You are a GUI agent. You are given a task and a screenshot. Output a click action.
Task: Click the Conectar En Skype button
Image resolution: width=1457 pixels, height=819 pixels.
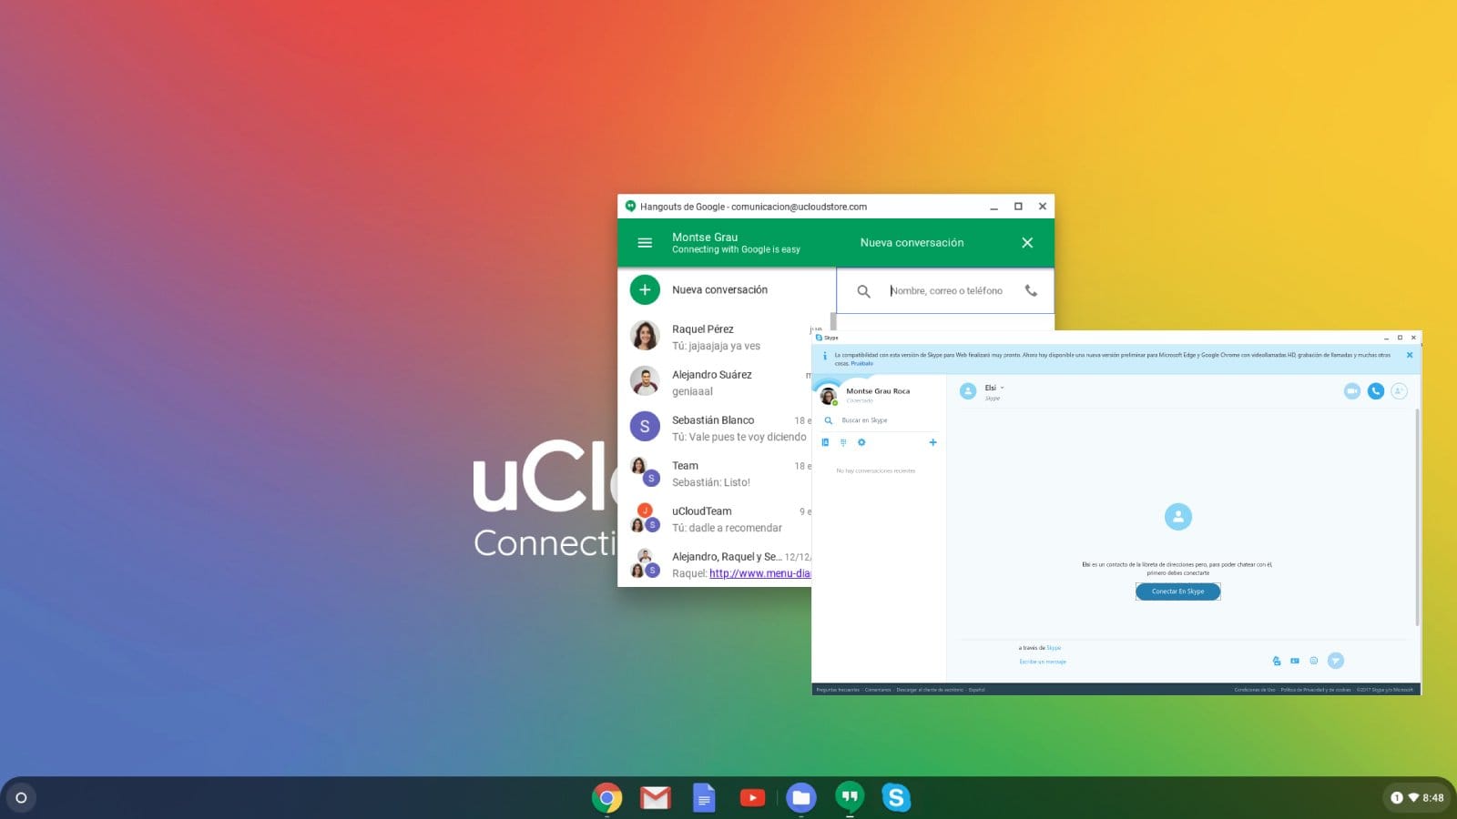[1177, 591]
